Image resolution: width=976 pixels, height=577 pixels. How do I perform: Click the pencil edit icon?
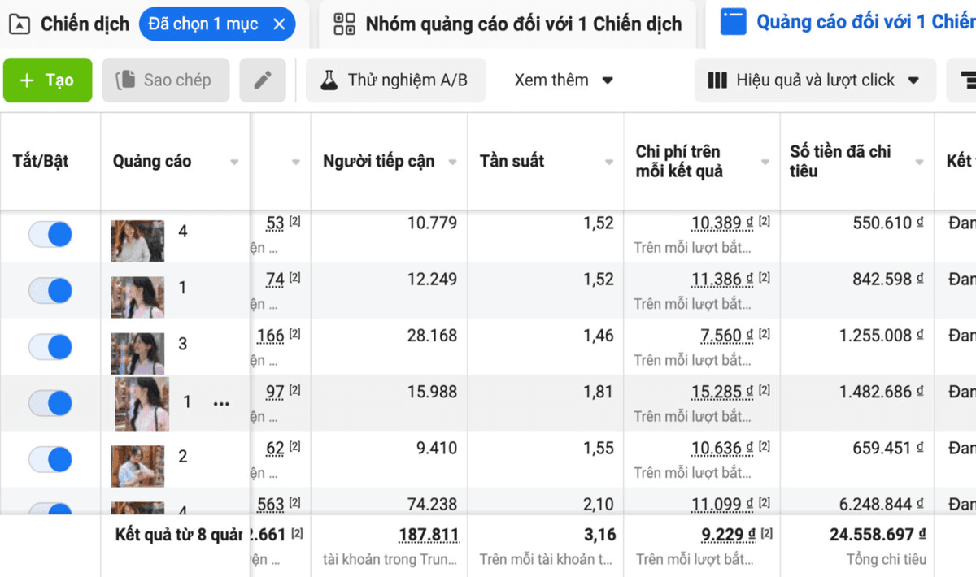pos(262,80)
